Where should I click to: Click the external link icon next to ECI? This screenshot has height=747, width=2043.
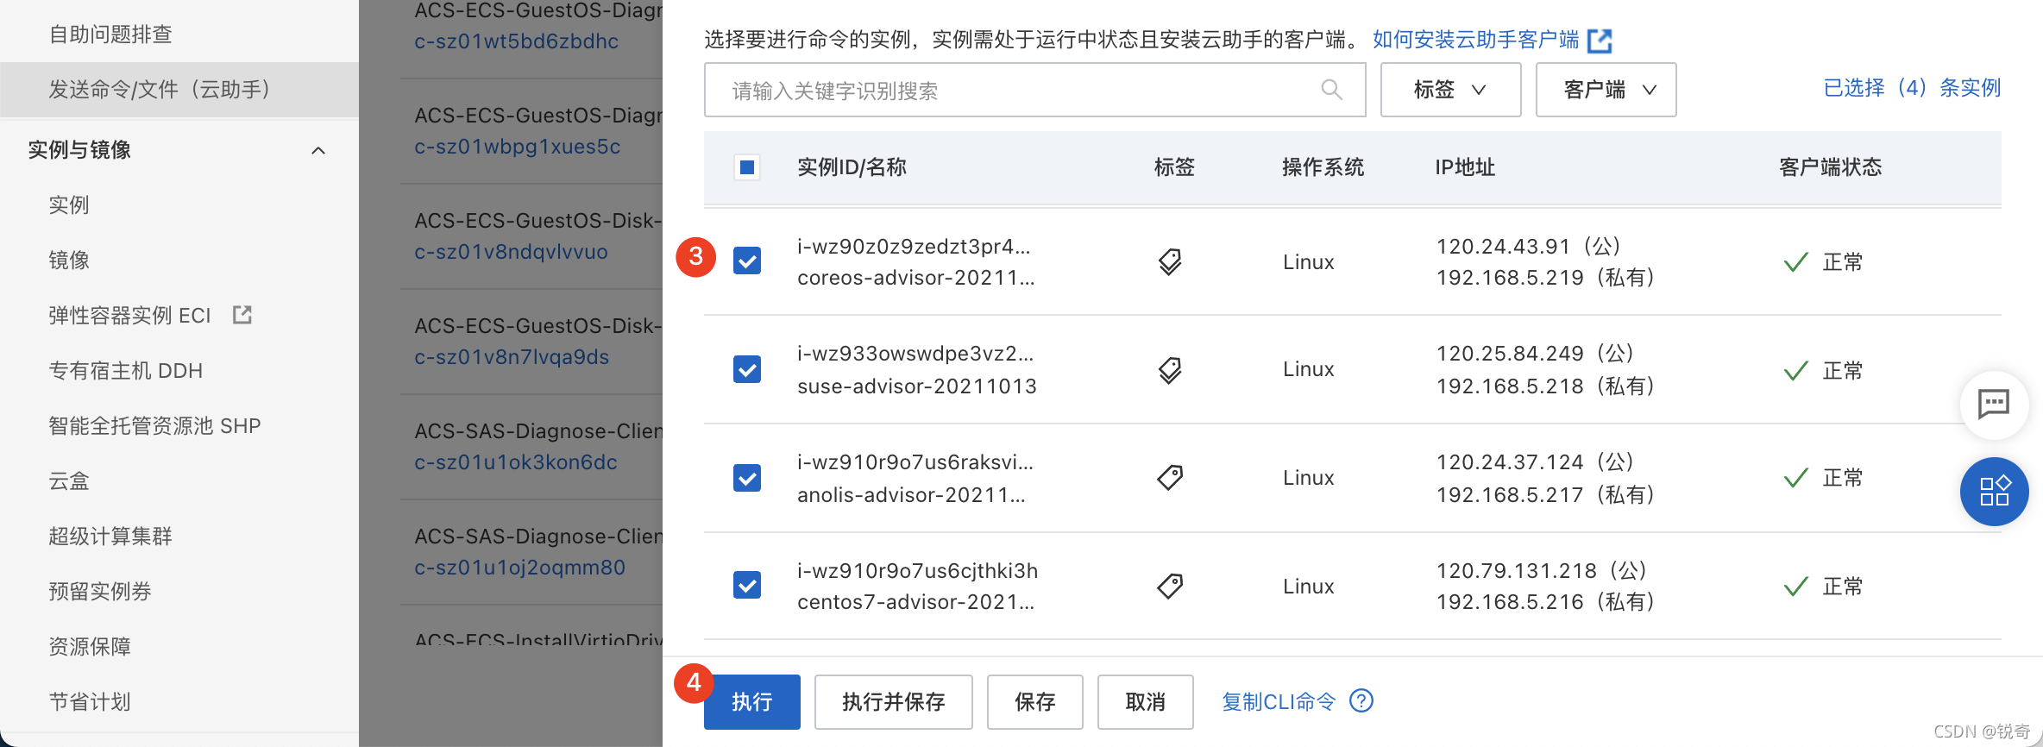click(242, 315)
